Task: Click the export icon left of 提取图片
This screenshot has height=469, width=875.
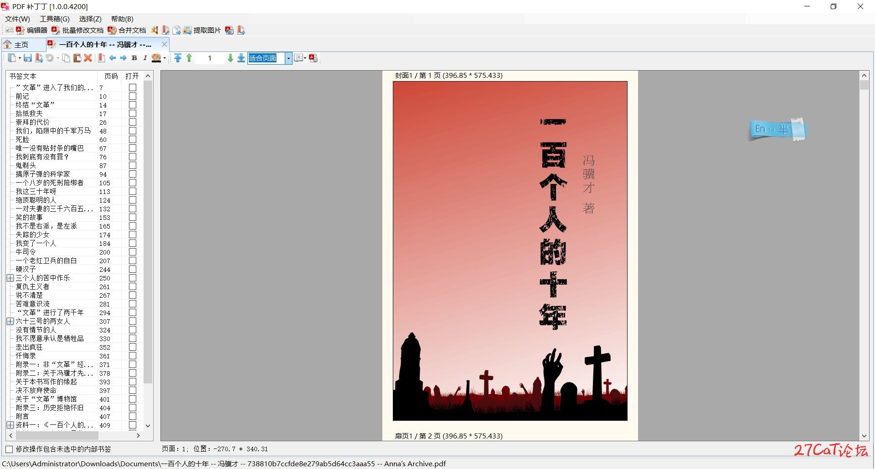Action: 176,30
